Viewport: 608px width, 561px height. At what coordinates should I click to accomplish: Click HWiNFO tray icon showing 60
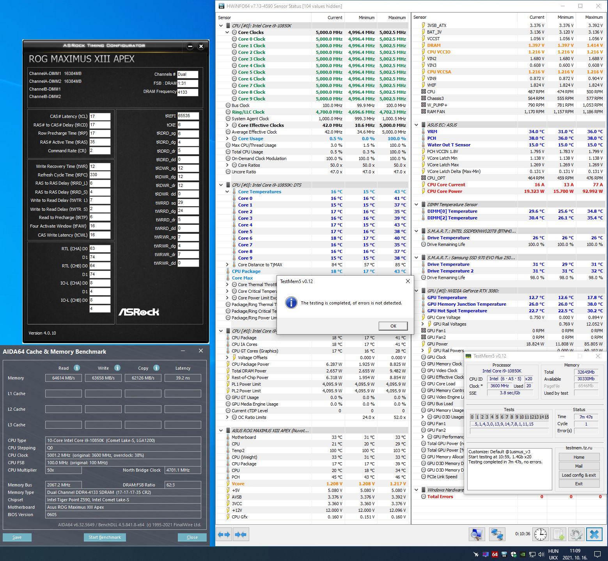coord(485,554)
